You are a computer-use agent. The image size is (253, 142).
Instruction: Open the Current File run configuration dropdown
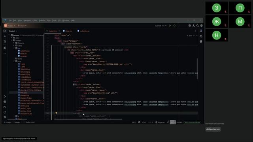[x=161, y=26]
